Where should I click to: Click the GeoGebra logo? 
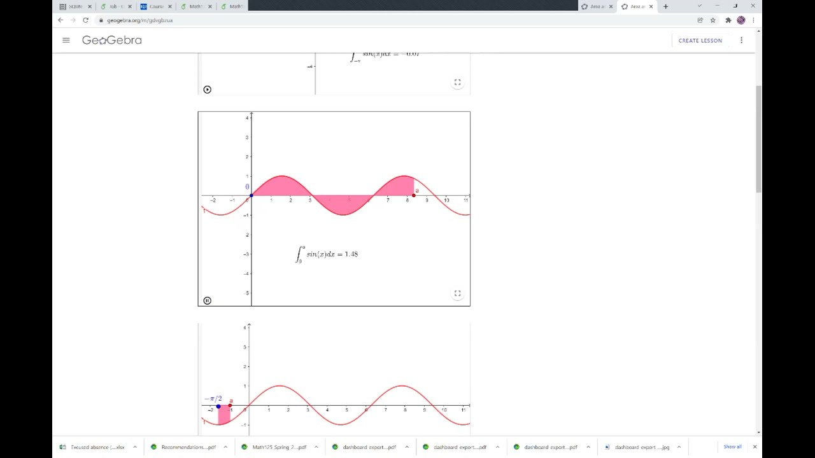pos(112,40)
